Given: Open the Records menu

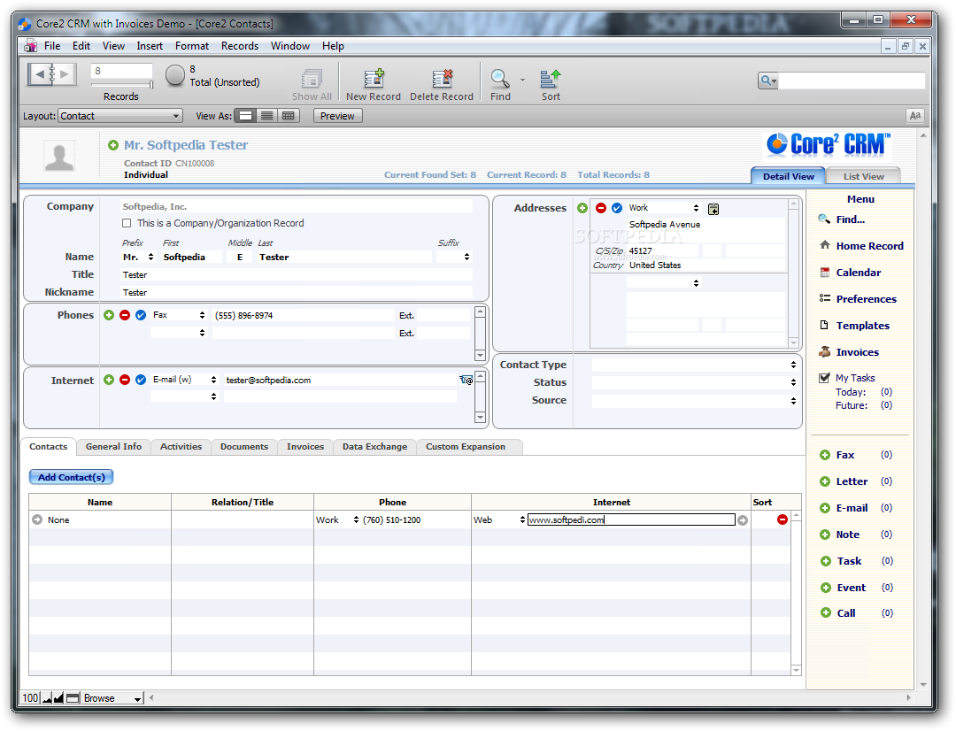Looking at the screenshot, I should (x=240, y=46).
